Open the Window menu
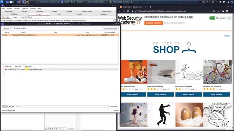234x131 pixels. pyautogui.click(x=33, y=8)
